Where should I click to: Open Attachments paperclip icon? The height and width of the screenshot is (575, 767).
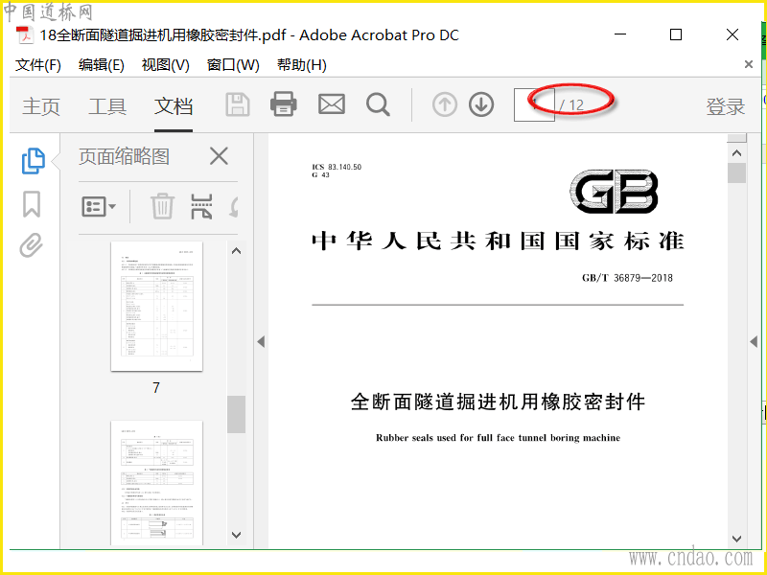pyautogui.click(x=32, y=245)
